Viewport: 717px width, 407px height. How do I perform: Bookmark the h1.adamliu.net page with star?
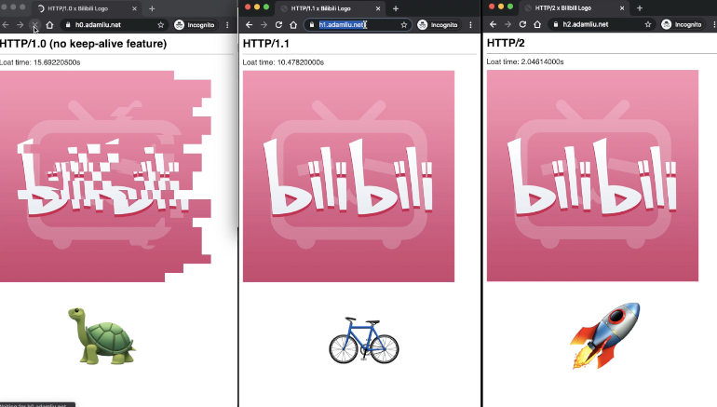coord(404,25)
